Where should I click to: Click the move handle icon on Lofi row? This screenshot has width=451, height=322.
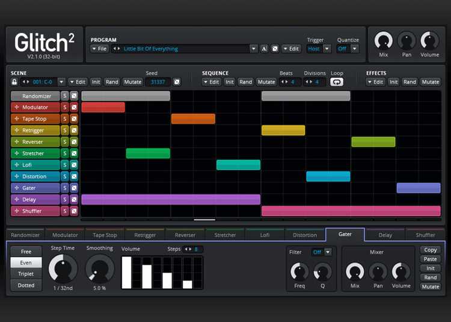[16, 165]
